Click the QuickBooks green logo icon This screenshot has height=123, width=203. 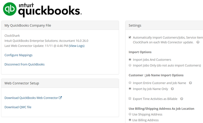[x=10, y=9]
